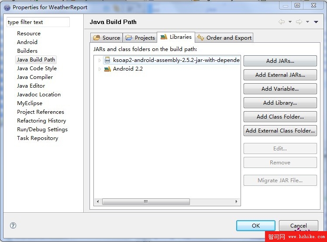Select Java Editor entry
The image size is (327, 242).
(x=31, y=86)
